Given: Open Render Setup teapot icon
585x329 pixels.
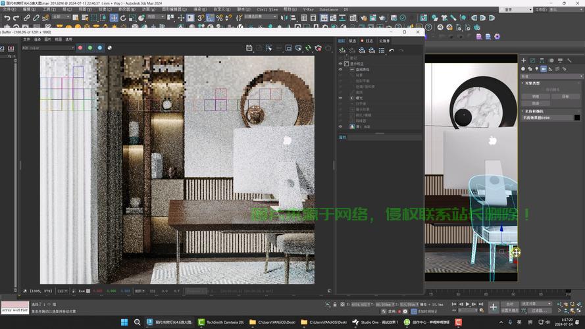Looking at the screenshot, I should [x=364, y=18].
